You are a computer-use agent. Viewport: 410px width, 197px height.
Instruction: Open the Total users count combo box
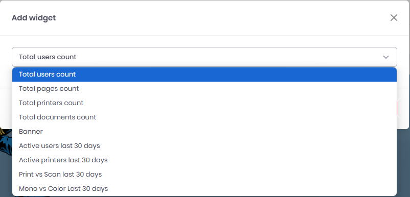[204, 57]
